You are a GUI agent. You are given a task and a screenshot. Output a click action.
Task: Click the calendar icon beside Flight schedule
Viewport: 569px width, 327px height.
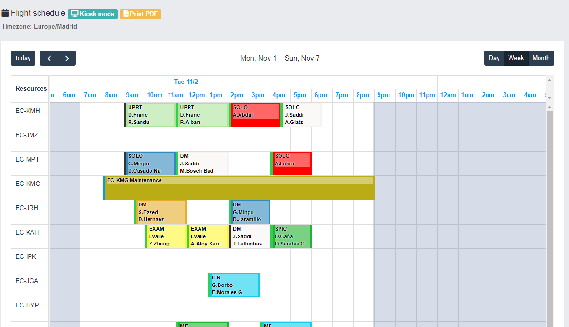(5, 13)
